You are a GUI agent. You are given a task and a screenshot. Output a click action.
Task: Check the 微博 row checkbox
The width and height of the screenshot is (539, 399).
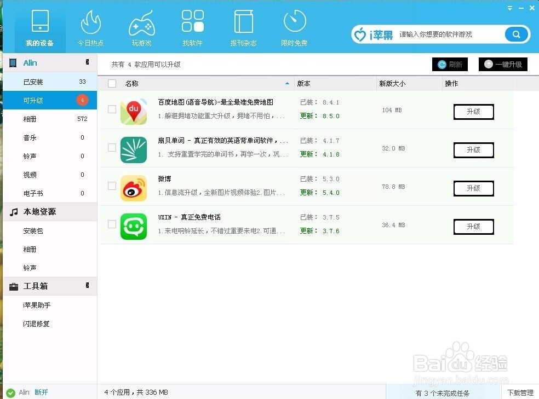pos(112,186)
